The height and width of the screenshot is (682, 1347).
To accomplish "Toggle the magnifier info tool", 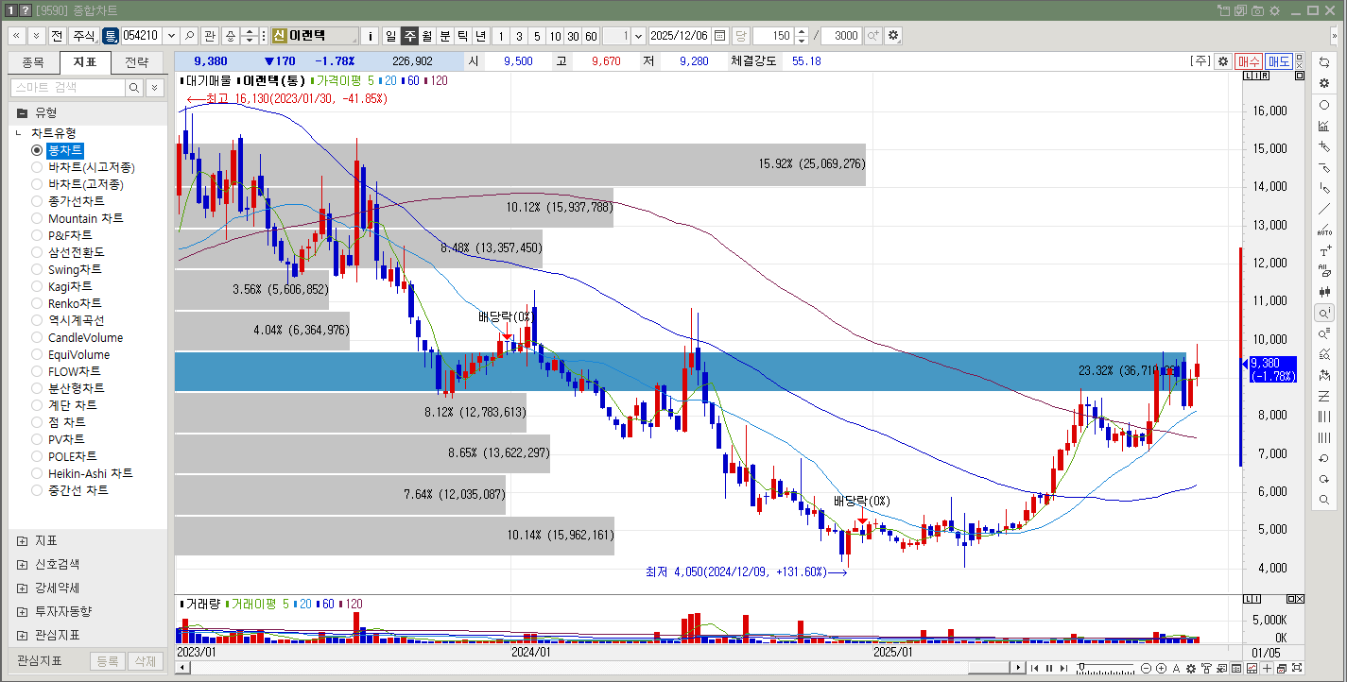I will pyautogui.click(x=1324, y=313).
